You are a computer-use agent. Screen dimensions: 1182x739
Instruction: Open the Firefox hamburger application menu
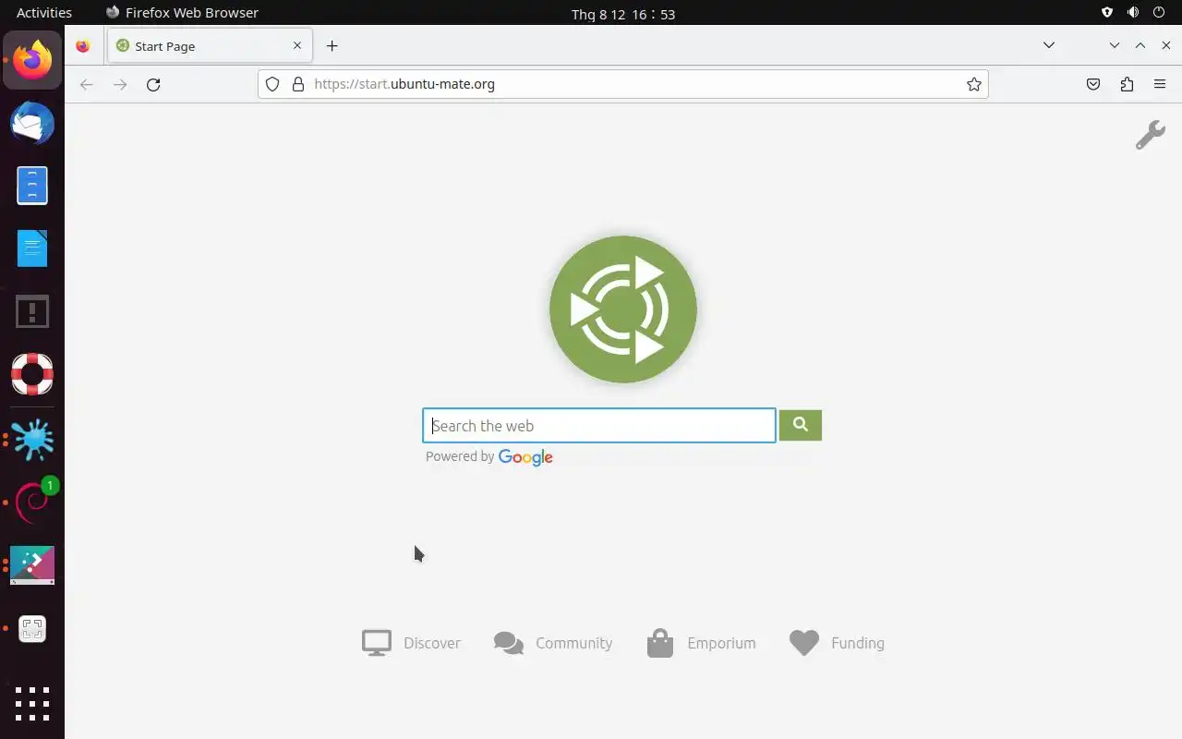[x=1160, y=84]
